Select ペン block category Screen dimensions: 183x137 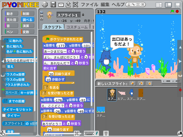coord(11,32)
